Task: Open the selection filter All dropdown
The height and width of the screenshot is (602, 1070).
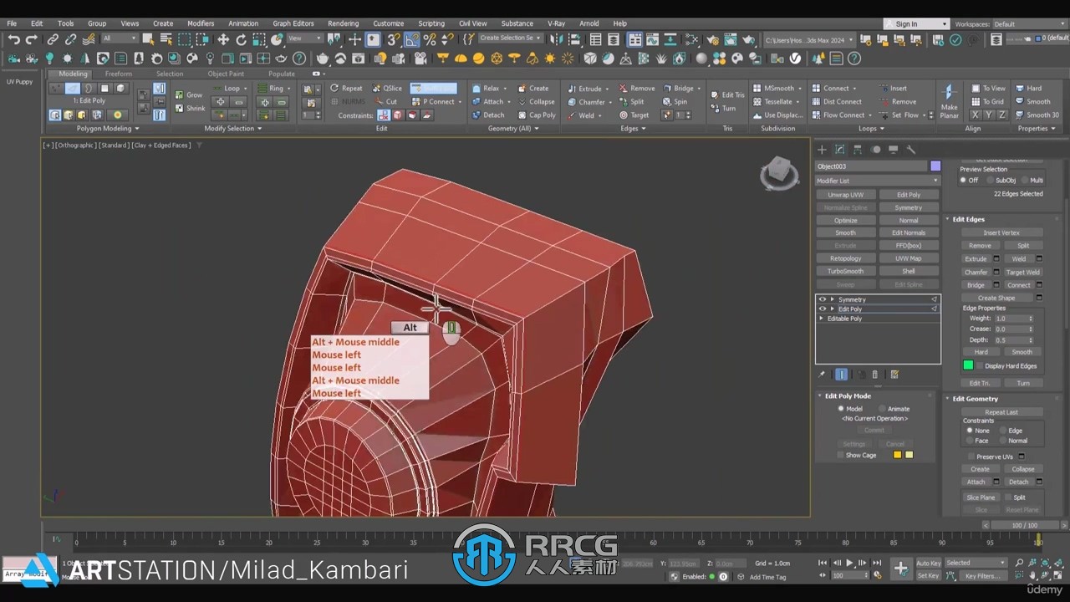Action: (120, 38)
